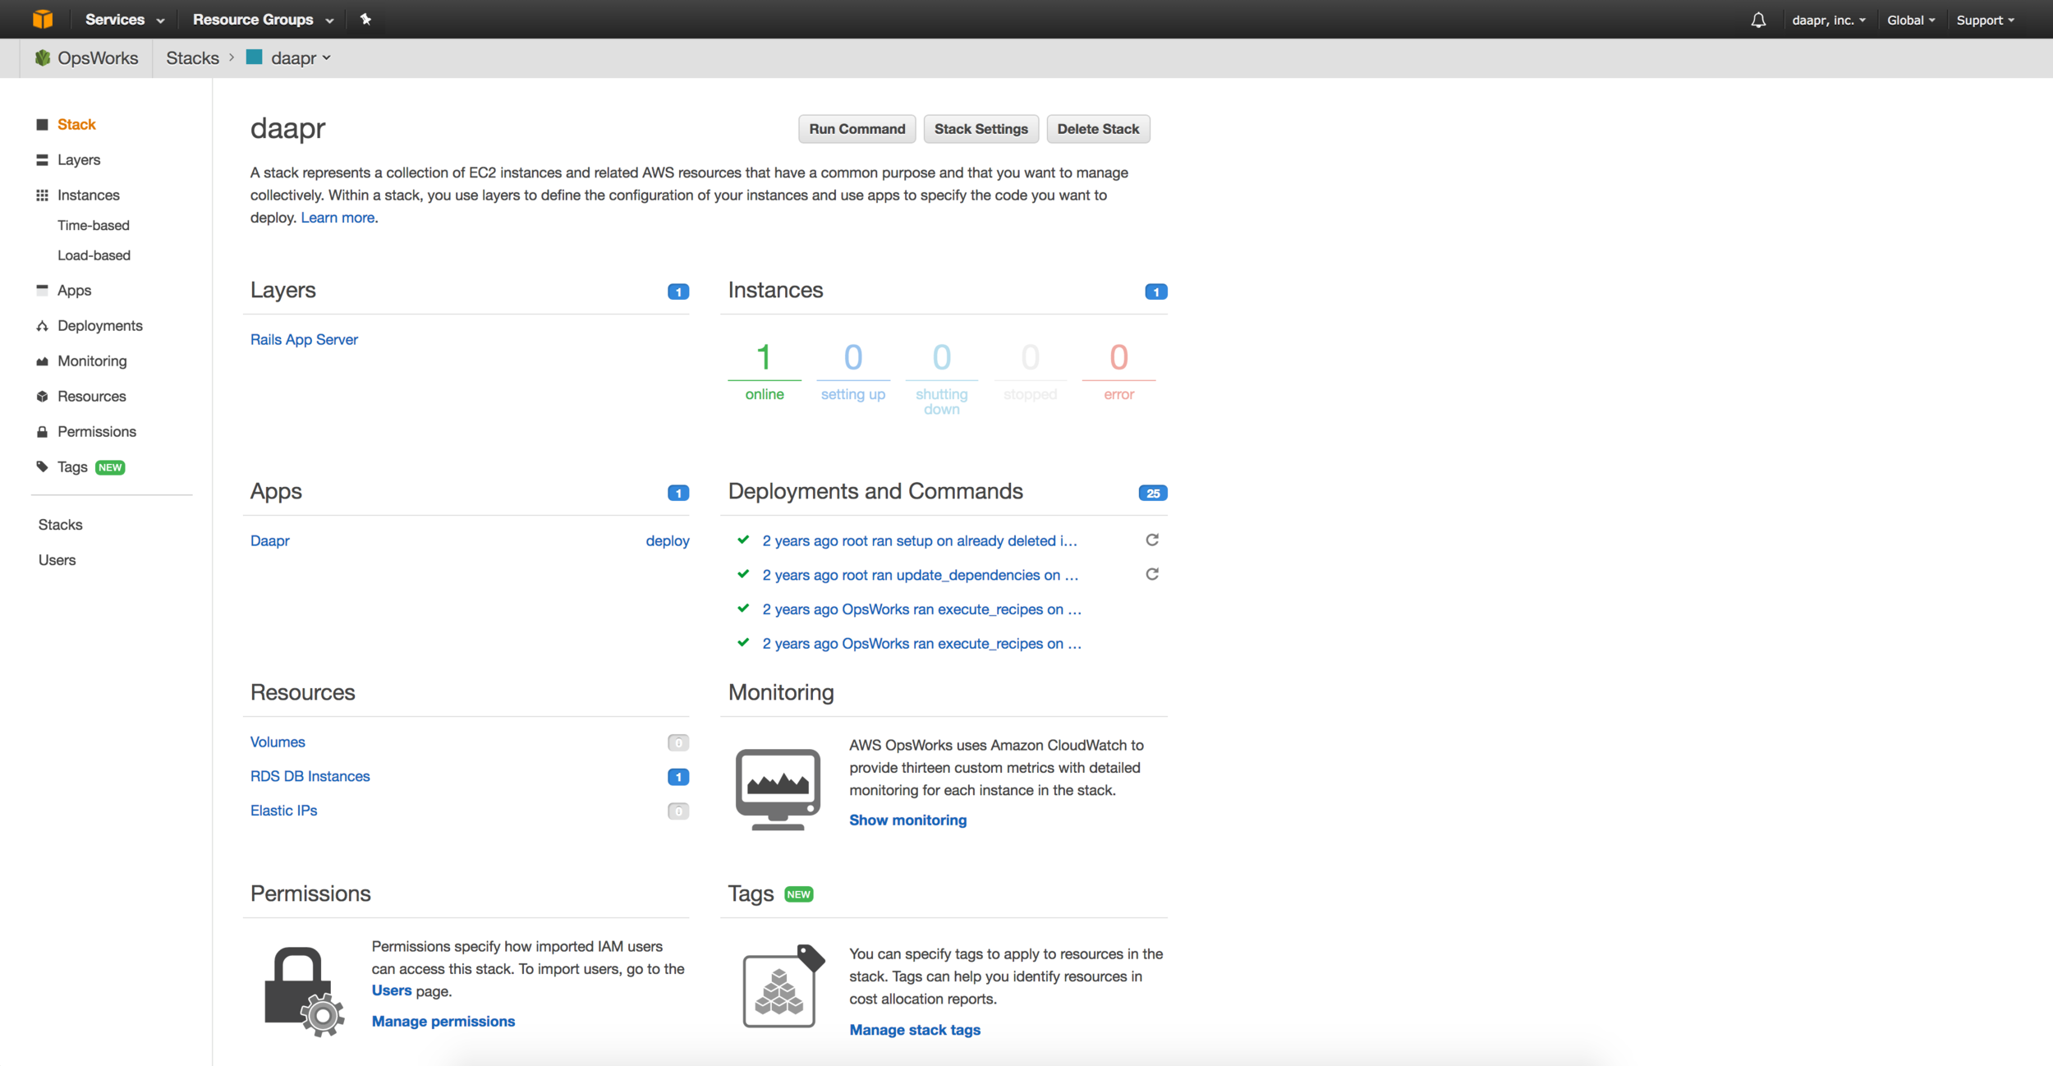Viewport: 2053px width, 1066px height.
Task: Click the Run Command button
Action: coord(857,129)
